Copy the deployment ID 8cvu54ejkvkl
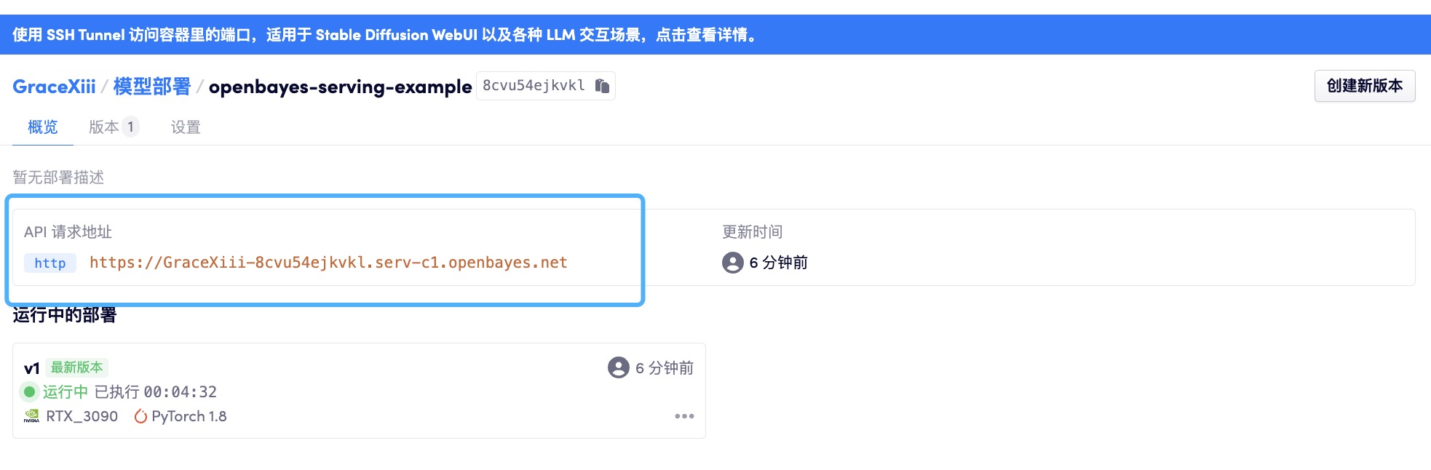The width and height of the screenshot is (1431, 470). (x=602, y=86)
